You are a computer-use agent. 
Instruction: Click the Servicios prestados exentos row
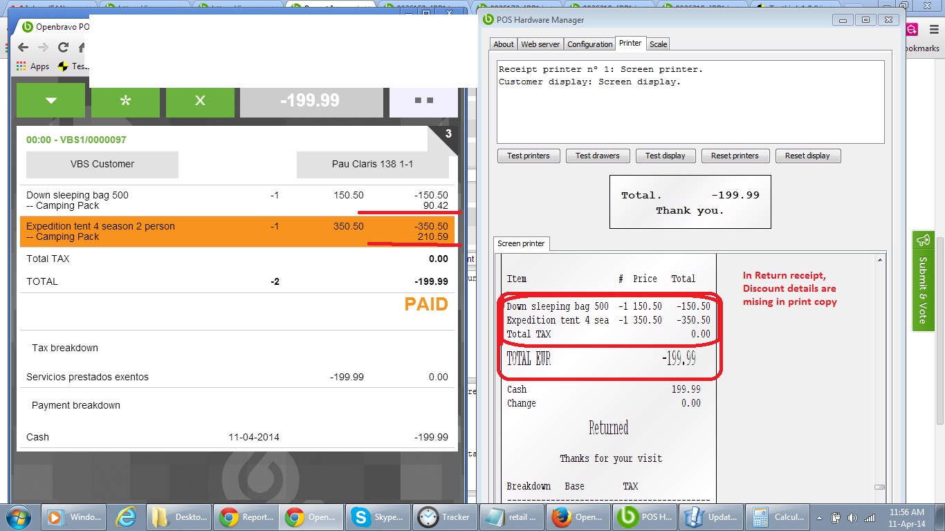pyautogui.click(x=237, y=377)
